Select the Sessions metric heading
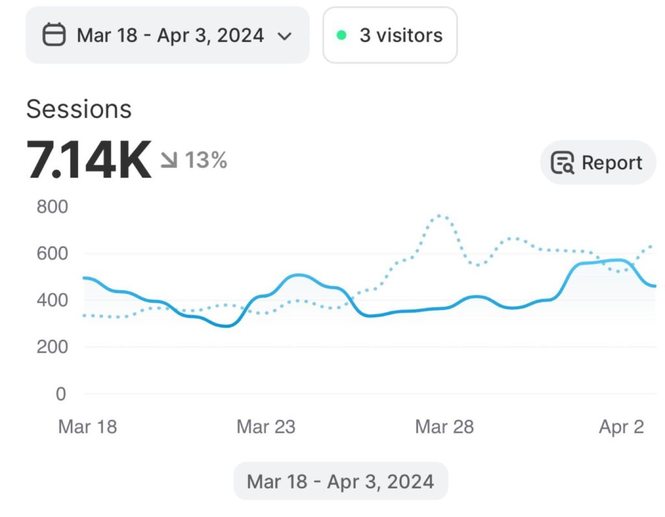Screen dimensions: 665x517 pos(79,109)
